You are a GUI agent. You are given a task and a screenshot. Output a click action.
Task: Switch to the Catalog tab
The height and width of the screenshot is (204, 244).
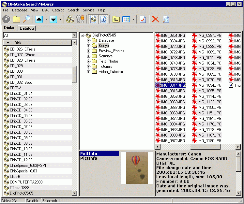(27, 28)
